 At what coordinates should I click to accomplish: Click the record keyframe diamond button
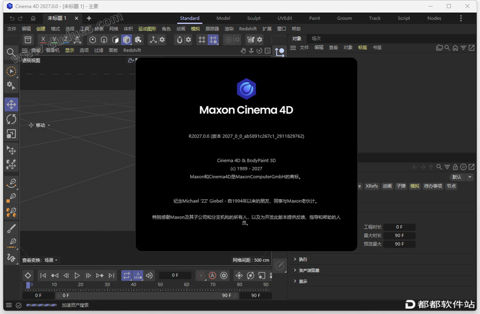[x=28, y=275]
